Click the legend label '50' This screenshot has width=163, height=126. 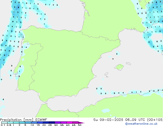click(79, 125)
